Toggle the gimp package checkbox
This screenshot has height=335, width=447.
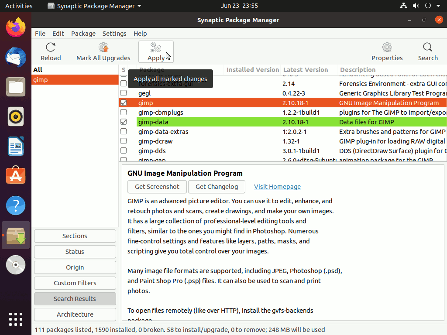tap(124, 103)
